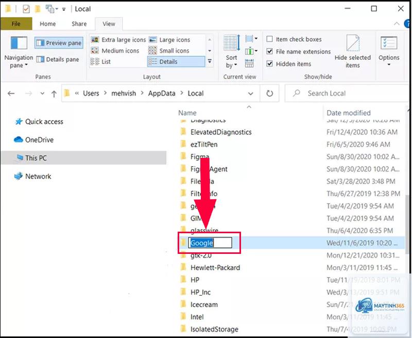
Task: Click Hide selected items
Action: click(x=353, y=52)
